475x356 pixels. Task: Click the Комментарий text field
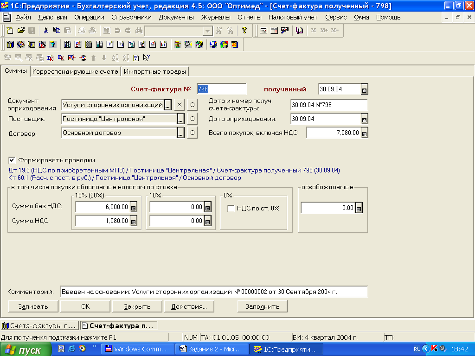214,292
